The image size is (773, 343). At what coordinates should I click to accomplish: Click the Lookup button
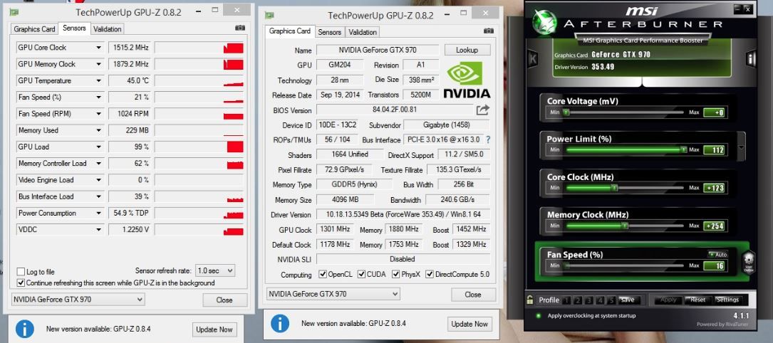point(467,50)
